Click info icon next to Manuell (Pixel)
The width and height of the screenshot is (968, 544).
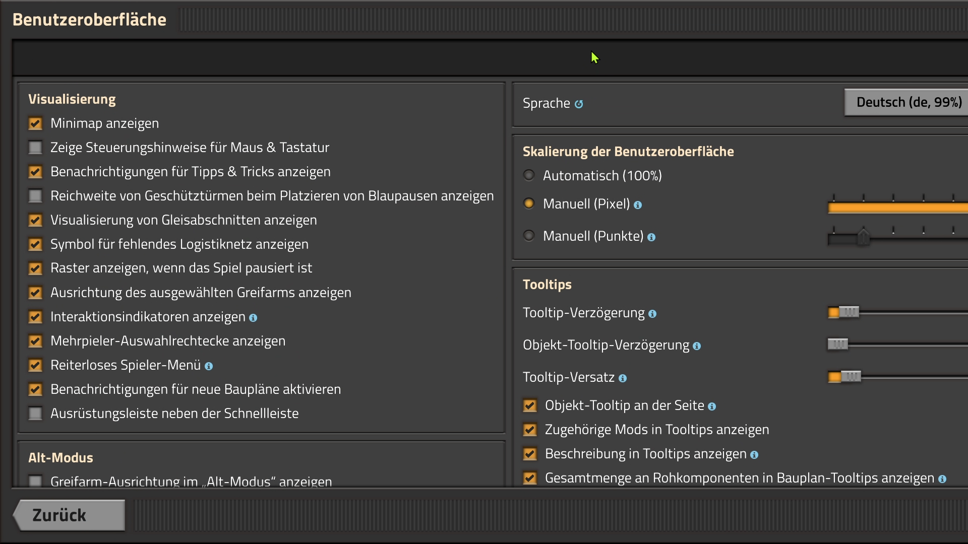[x=638, y=205]
